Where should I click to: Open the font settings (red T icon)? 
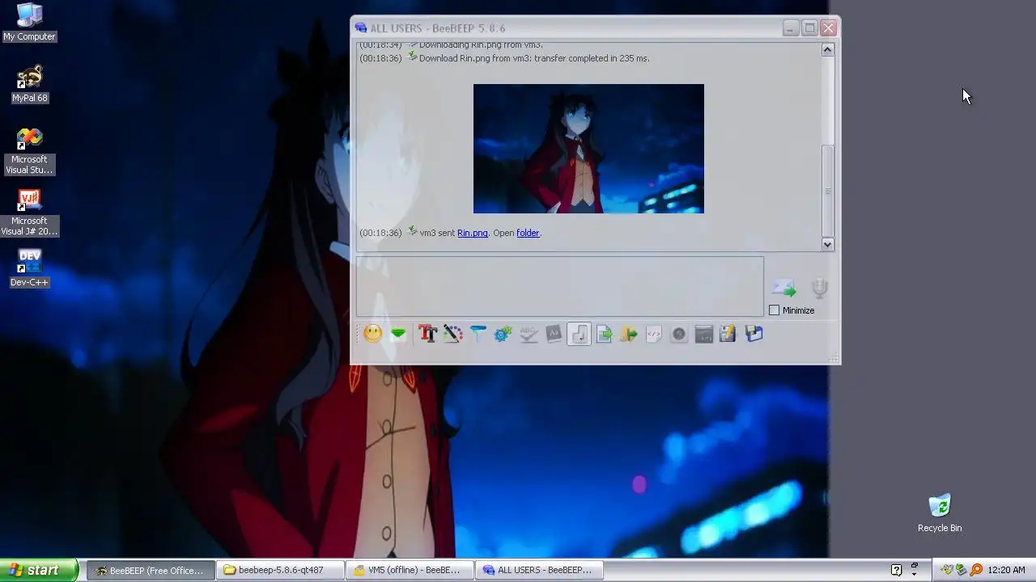[x=427, y=334]
